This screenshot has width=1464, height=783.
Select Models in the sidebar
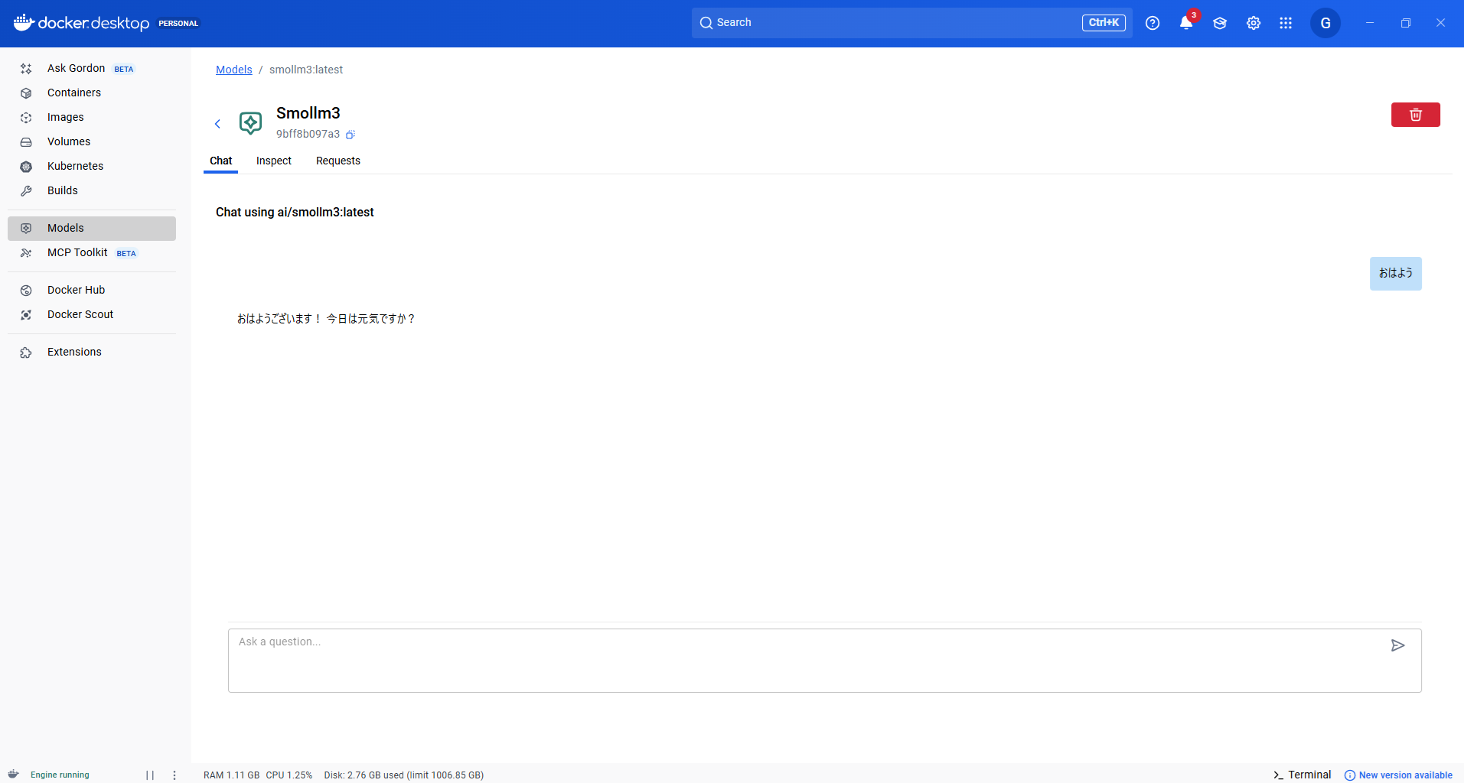pos(92,229)
